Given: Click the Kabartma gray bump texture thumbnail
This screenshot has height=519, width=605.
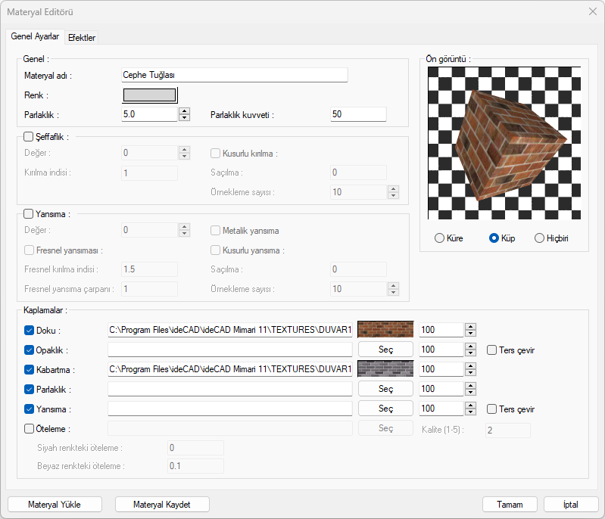Looking at the screenshot, I should [x=385, y=369].
